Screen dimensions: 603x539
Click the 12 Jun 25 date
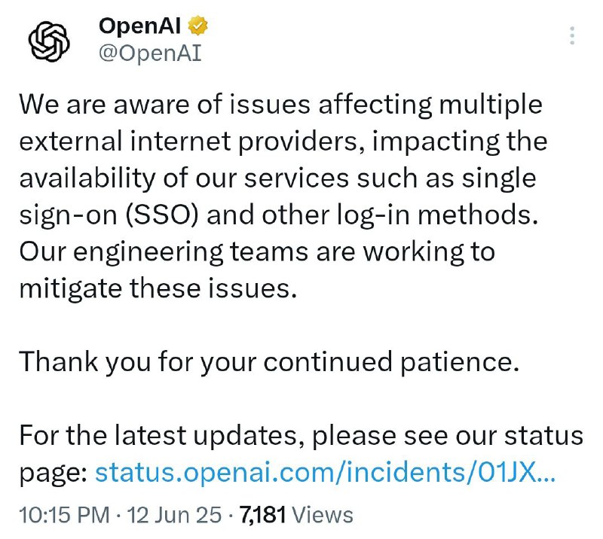coord(174,515)
